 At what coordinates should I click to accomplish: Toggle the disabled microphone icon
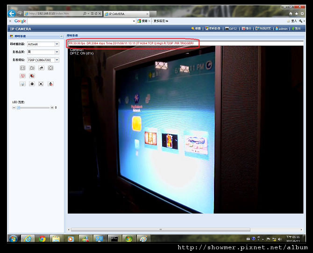51,84
